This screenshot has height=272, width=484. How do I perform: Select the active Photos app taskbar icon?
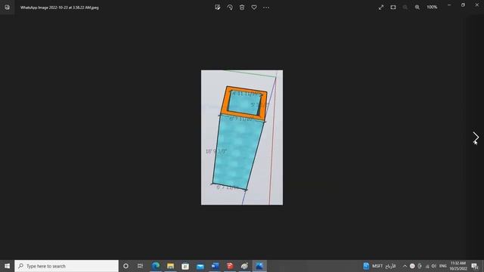[259, 266]
